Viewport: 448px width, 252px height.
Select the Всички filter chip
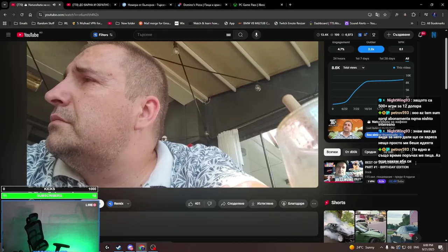click(x=332, y=152)
